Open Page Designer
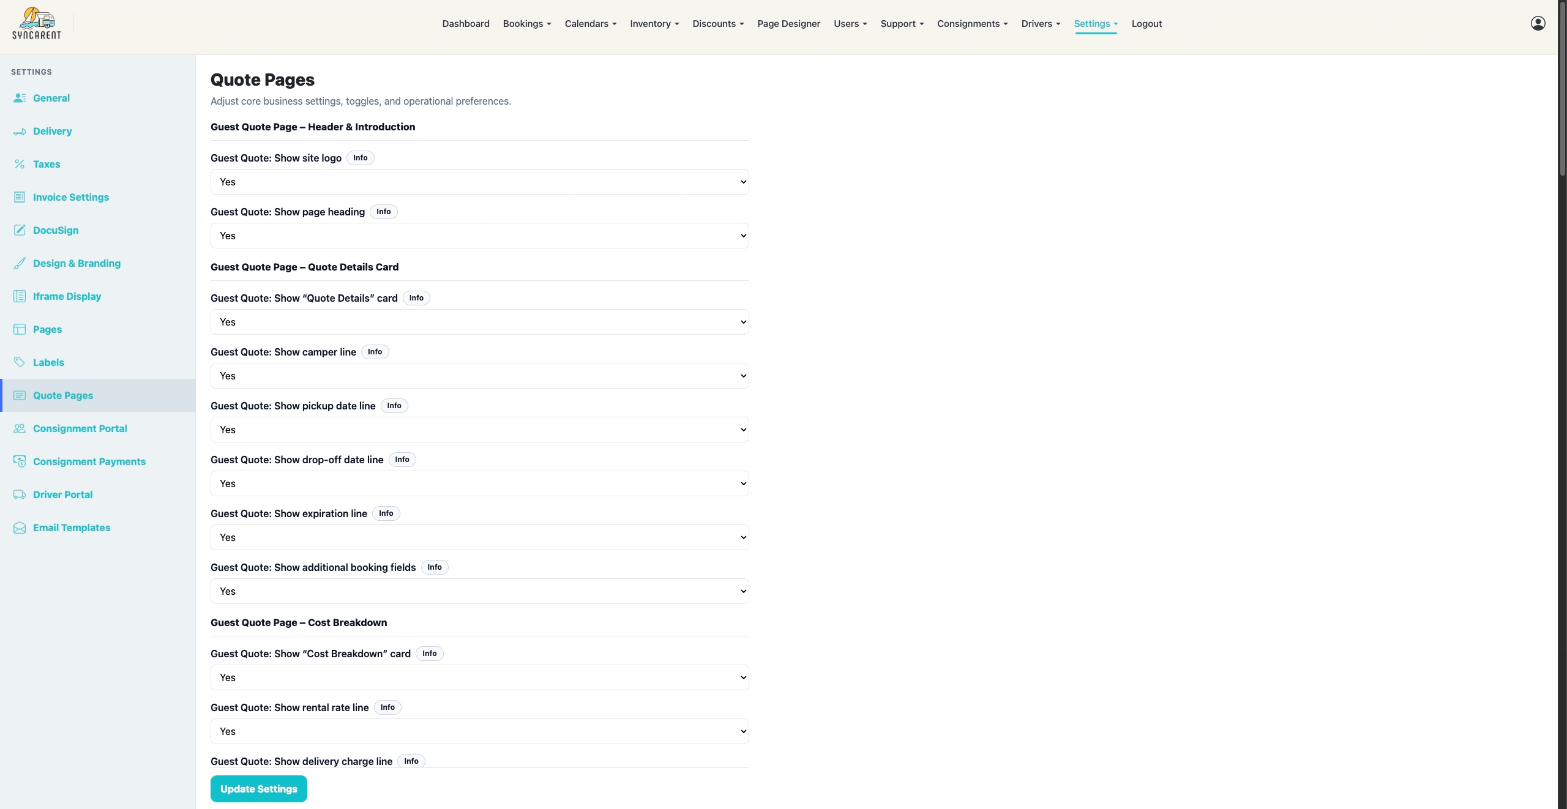This screenshot has height=809, width=1567. point(788,24)
